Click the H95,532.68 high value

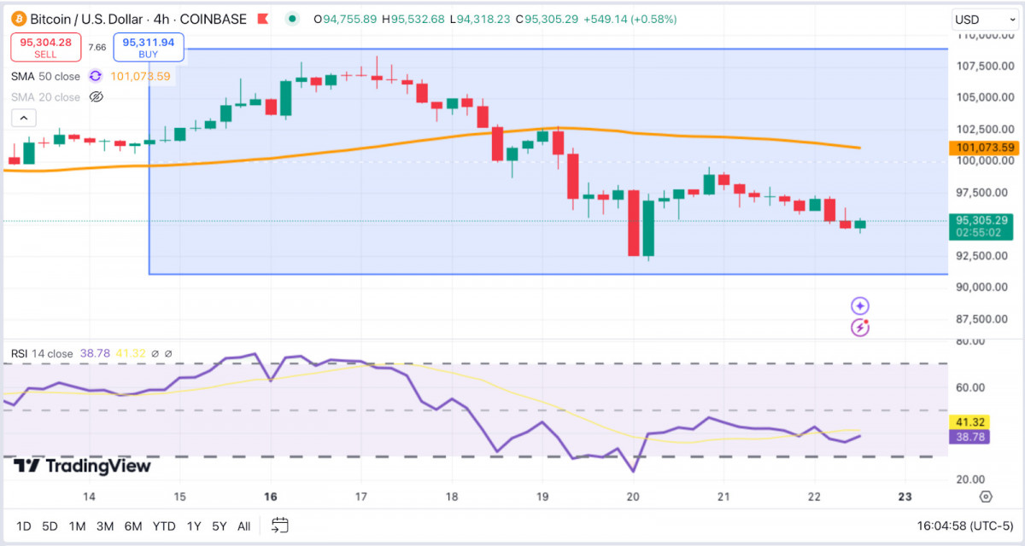413,19
